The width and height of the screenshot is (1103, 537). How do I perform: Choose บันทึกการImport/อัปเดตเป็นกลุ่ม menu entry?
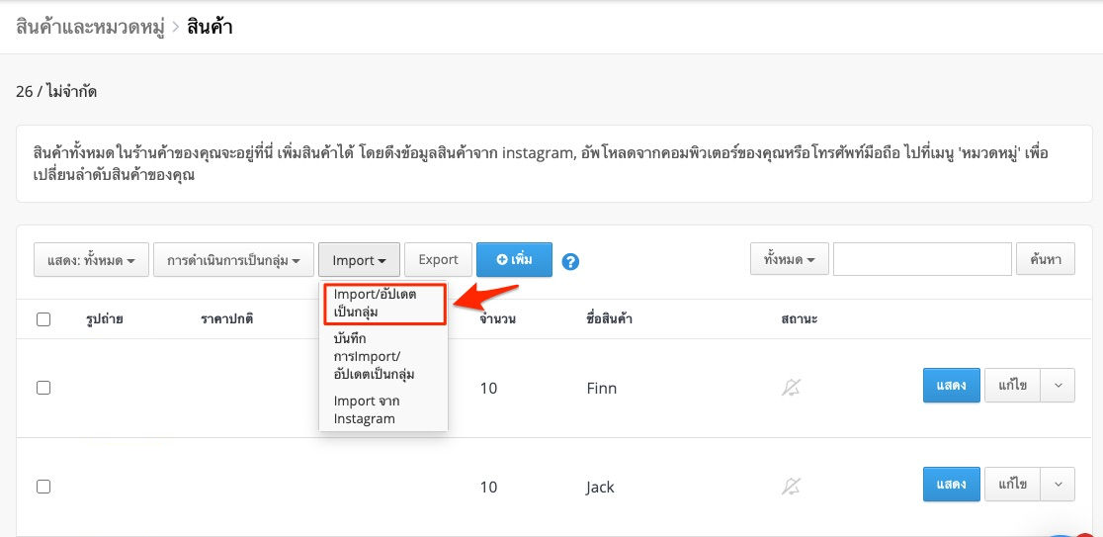coord(383,356)
